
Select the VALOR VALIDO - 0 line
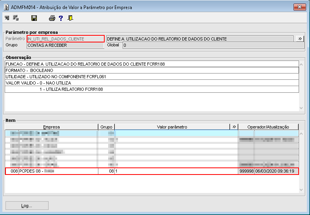(x=152, y=83)
